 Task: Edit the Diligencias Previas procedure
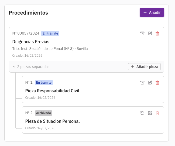[150, 33]
